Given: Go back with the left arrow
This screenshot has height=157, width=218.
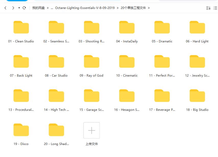Looking at the screenshot, I should [5, 8].
